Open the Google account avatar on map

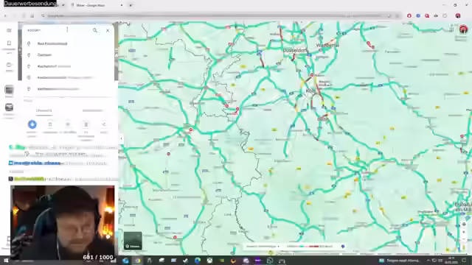(463, 29)
